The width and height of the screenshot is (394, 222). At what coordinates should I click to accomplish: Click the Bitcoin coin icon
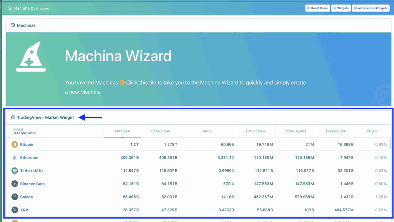[15, 144]
